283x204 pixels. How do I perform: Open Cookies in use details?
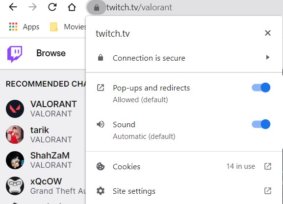pos(184,166)
